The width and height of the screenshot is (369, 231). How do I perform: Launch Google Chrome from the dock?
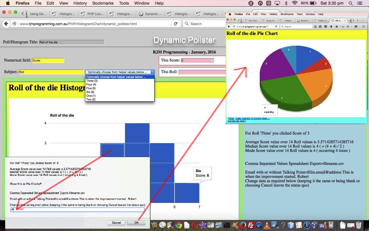point(179,225)
